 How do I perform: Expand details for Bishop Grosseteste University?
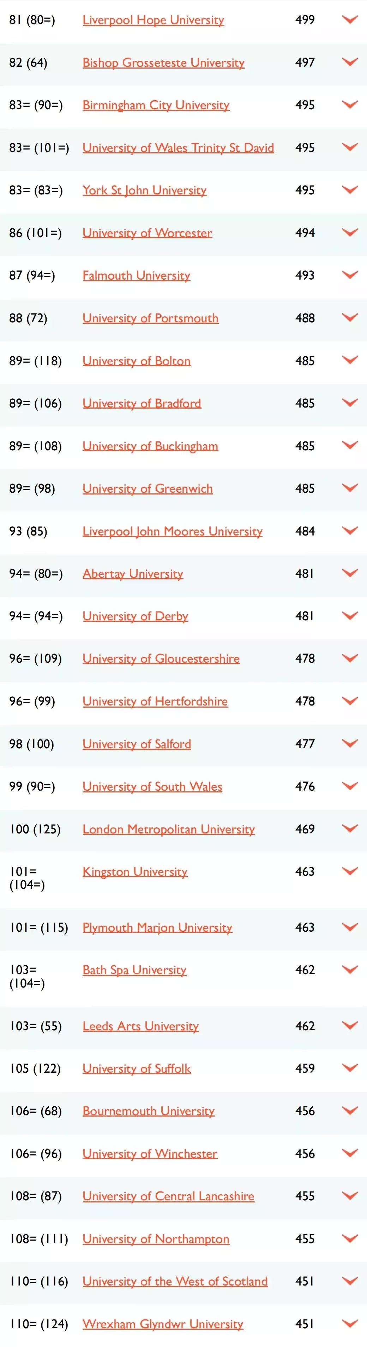(x=349, y=62)
